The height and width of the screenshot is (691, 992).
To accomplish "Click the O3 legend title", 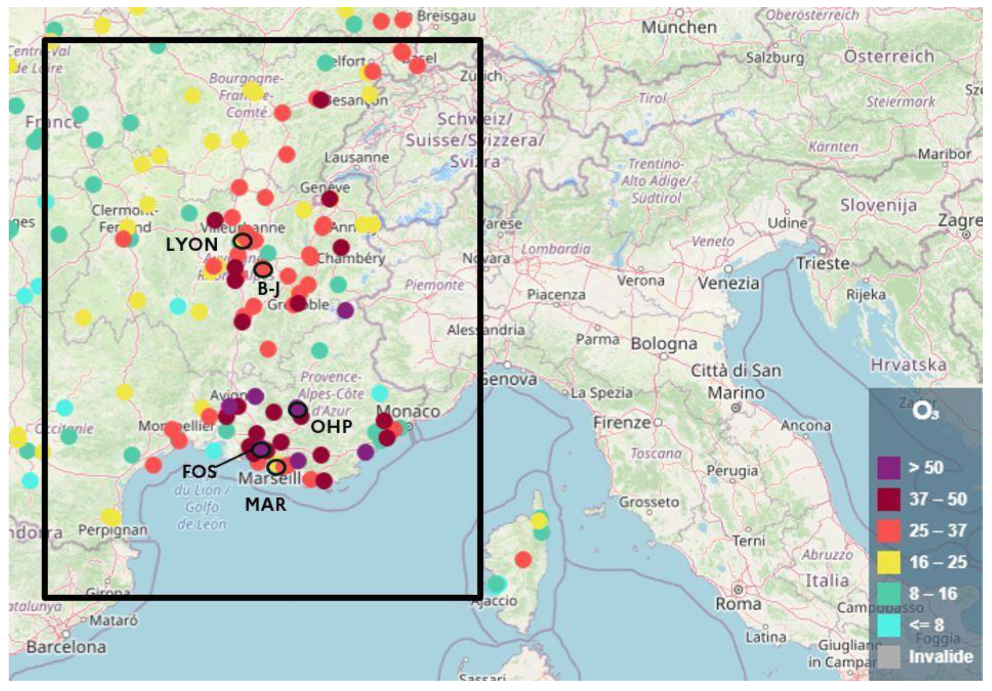I will [925, 412].
